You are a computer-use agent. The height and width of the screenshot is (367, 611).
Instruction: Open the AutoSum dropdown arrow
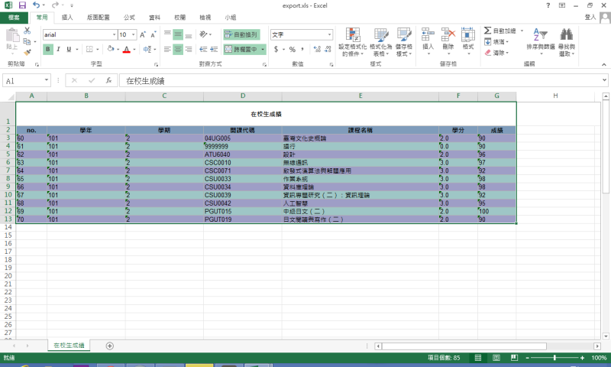tap(522, 31)
